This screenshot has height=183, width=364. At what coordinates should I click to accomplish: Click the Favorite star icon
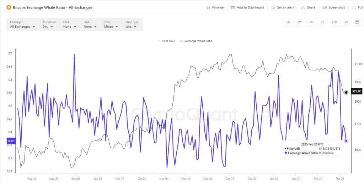[208, 7]
